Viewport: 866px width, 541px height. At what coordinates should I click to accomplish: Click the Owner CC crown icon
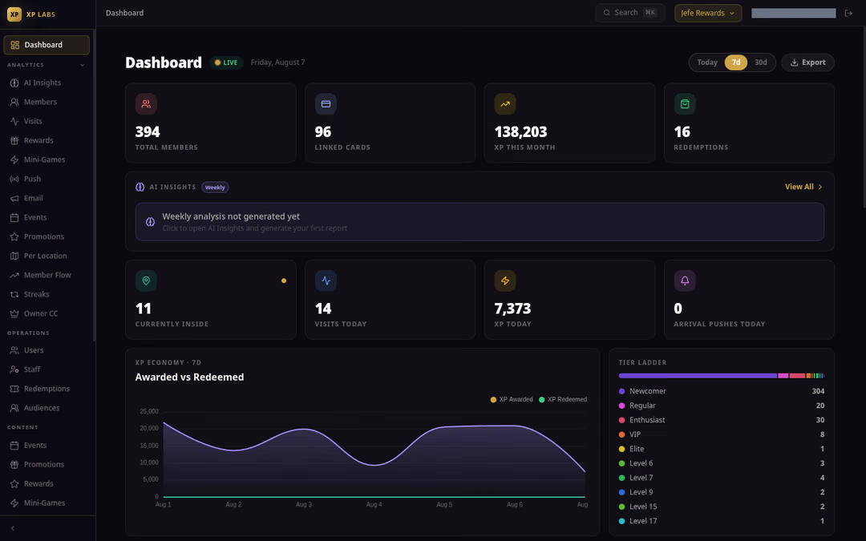tap(14, 313)
